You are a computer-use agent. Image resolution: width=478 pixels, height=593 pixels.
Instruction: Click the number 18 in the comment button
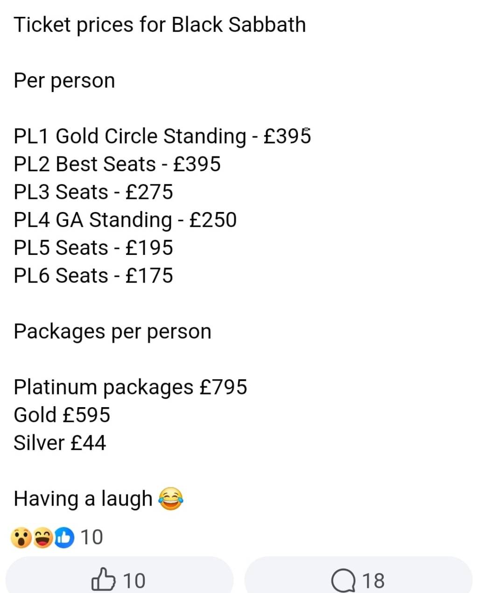point(373,581)
